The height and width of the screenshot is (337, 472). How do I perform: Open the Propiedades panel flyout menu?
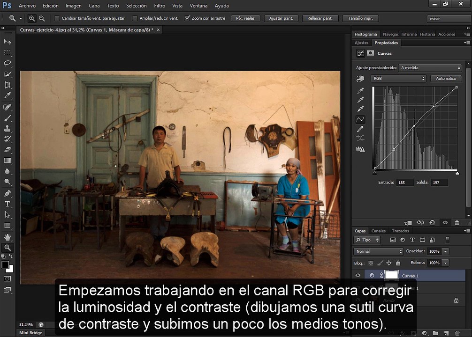[467, 43]
